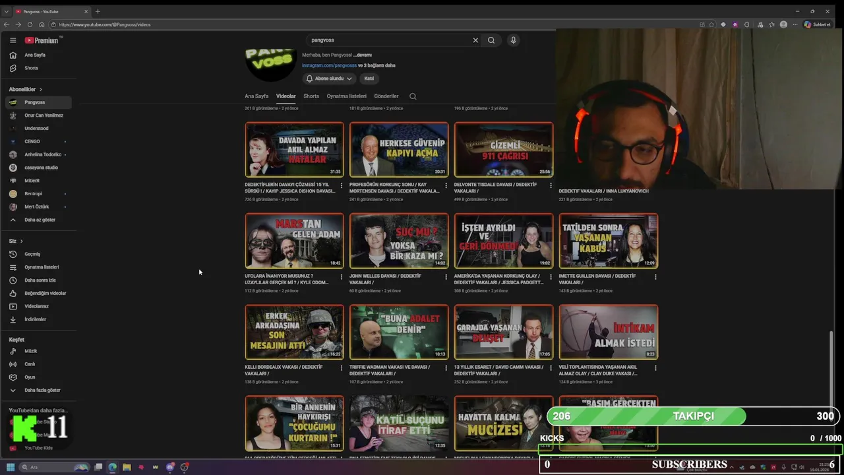The width and height of the screenshot is (844, 475).
Task: Open Mert Öztürk subscription in sidebar
Action: (40, 206)
